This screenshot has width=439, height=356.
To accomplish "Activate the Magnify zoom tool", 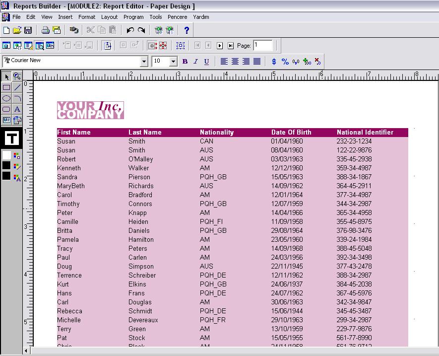I will coord(17,77).
